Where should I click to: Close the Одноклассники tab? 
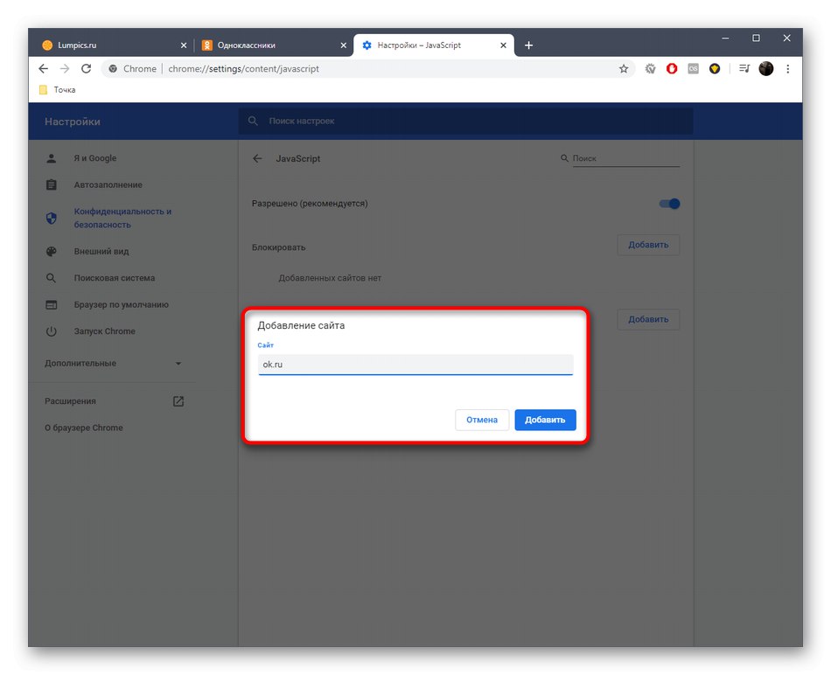pos(344,45)
